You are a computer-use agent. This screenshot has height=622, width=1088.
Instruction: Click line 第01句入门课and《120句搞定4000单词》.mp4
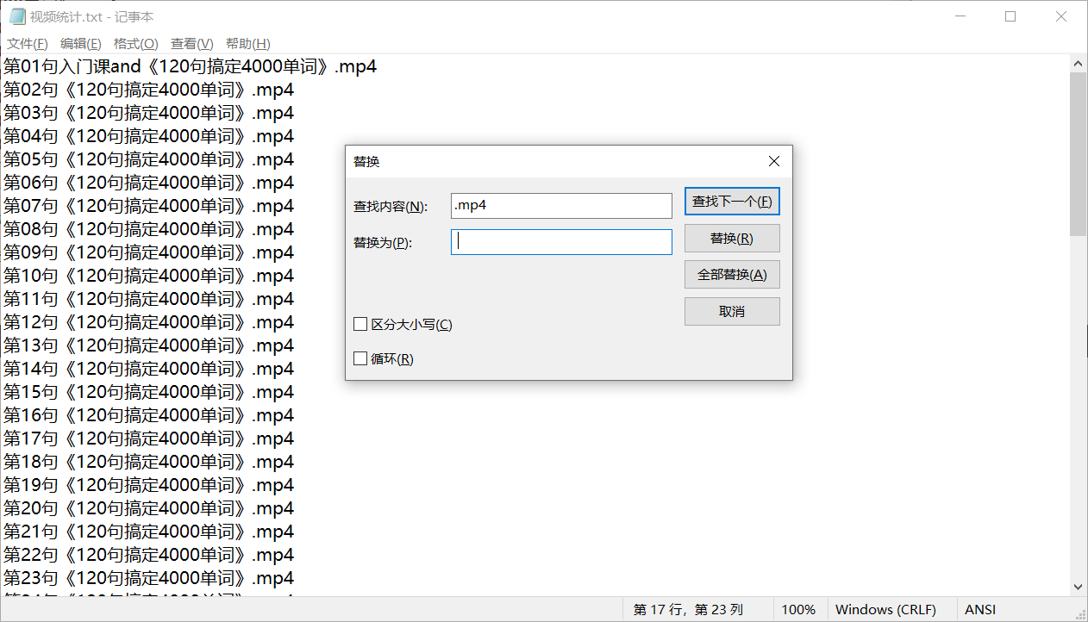pyautogui.click(x=190, y=66)
